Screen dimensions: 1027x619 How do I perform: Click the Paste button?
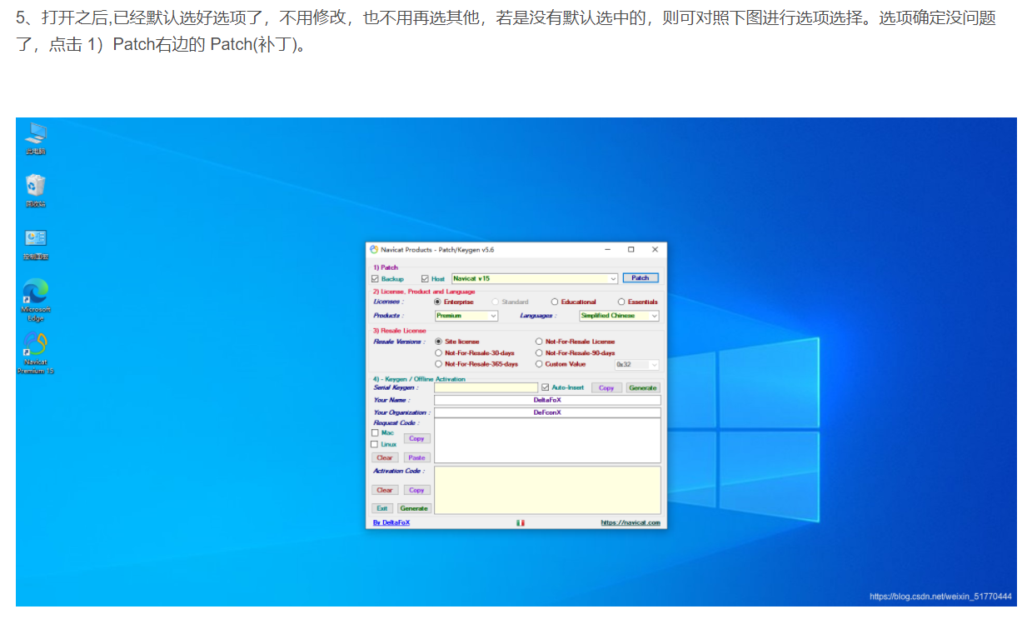[x=417, y=457]
